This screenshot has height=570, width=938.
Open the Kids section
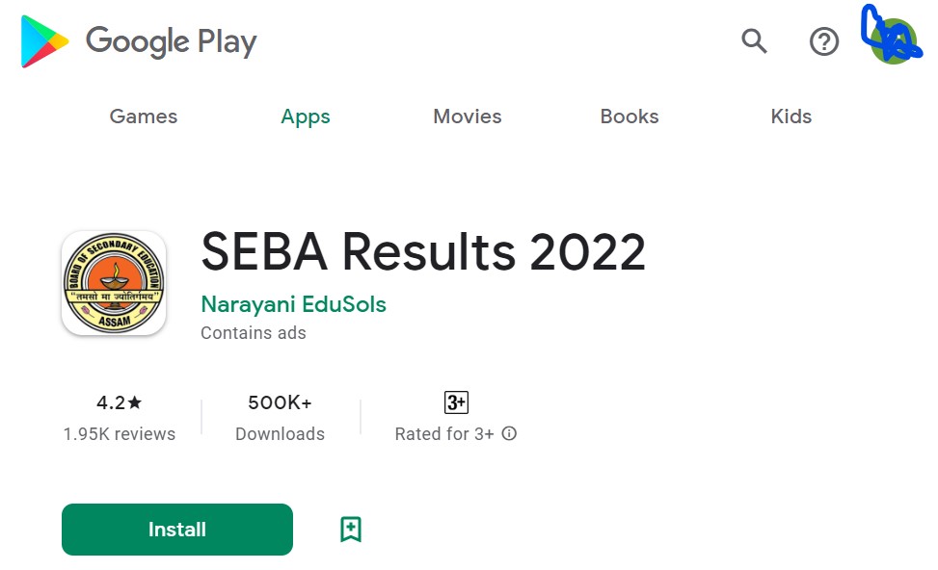pos(791,116)
